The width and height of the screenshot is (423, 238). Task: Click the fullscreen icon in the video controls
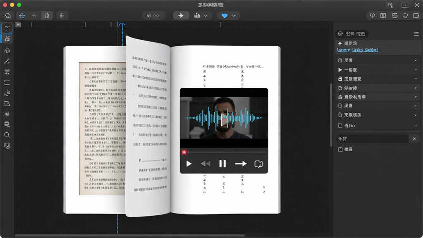(259, 164)
